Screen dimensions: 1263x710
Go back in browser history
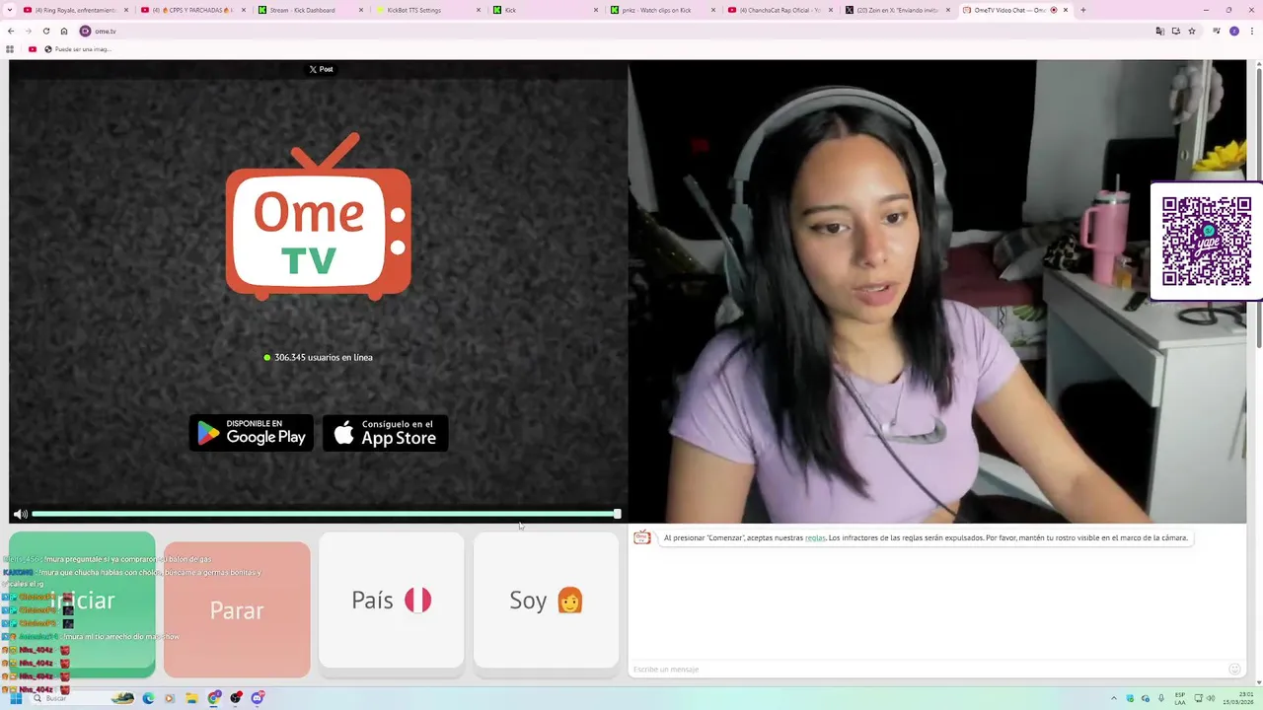(x=11, y=31)
